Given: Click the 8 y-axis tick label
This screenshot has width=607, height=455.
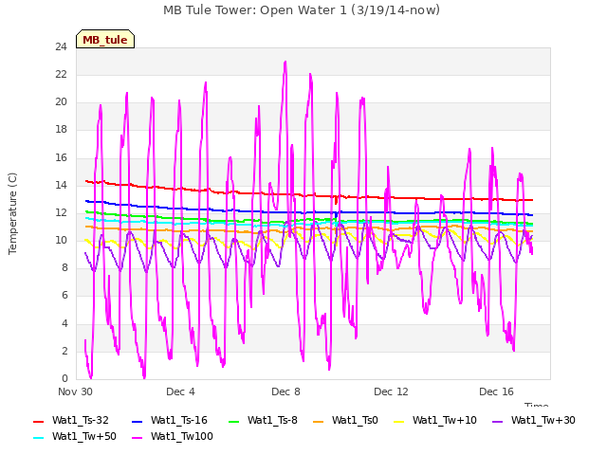Looking at the screenshot, I should coord(64,267).
